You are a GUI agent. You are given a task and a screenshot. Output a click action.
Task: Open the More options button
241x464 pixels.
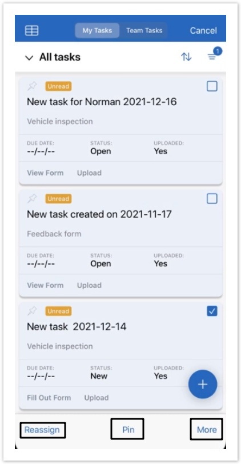click(x=207, y=430)
